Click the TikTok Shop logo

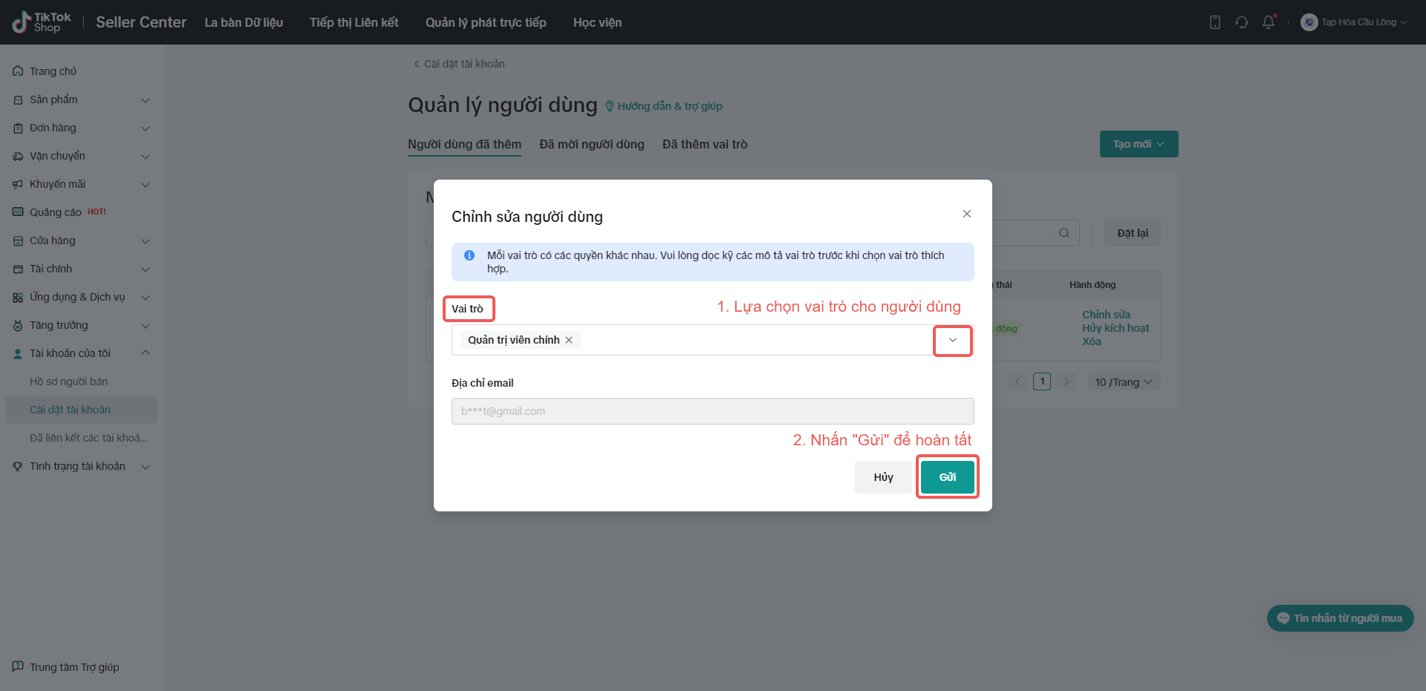coord(42,22)
